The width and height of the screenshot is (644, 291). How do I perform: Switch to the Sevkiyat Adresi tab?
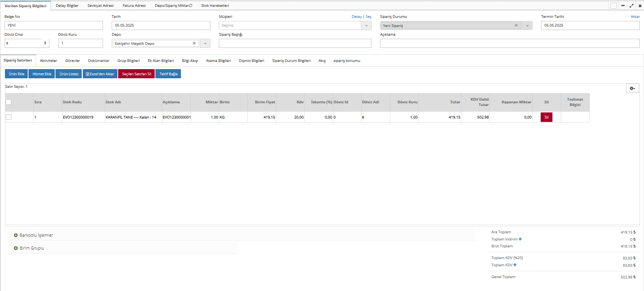tap(100, 6)
